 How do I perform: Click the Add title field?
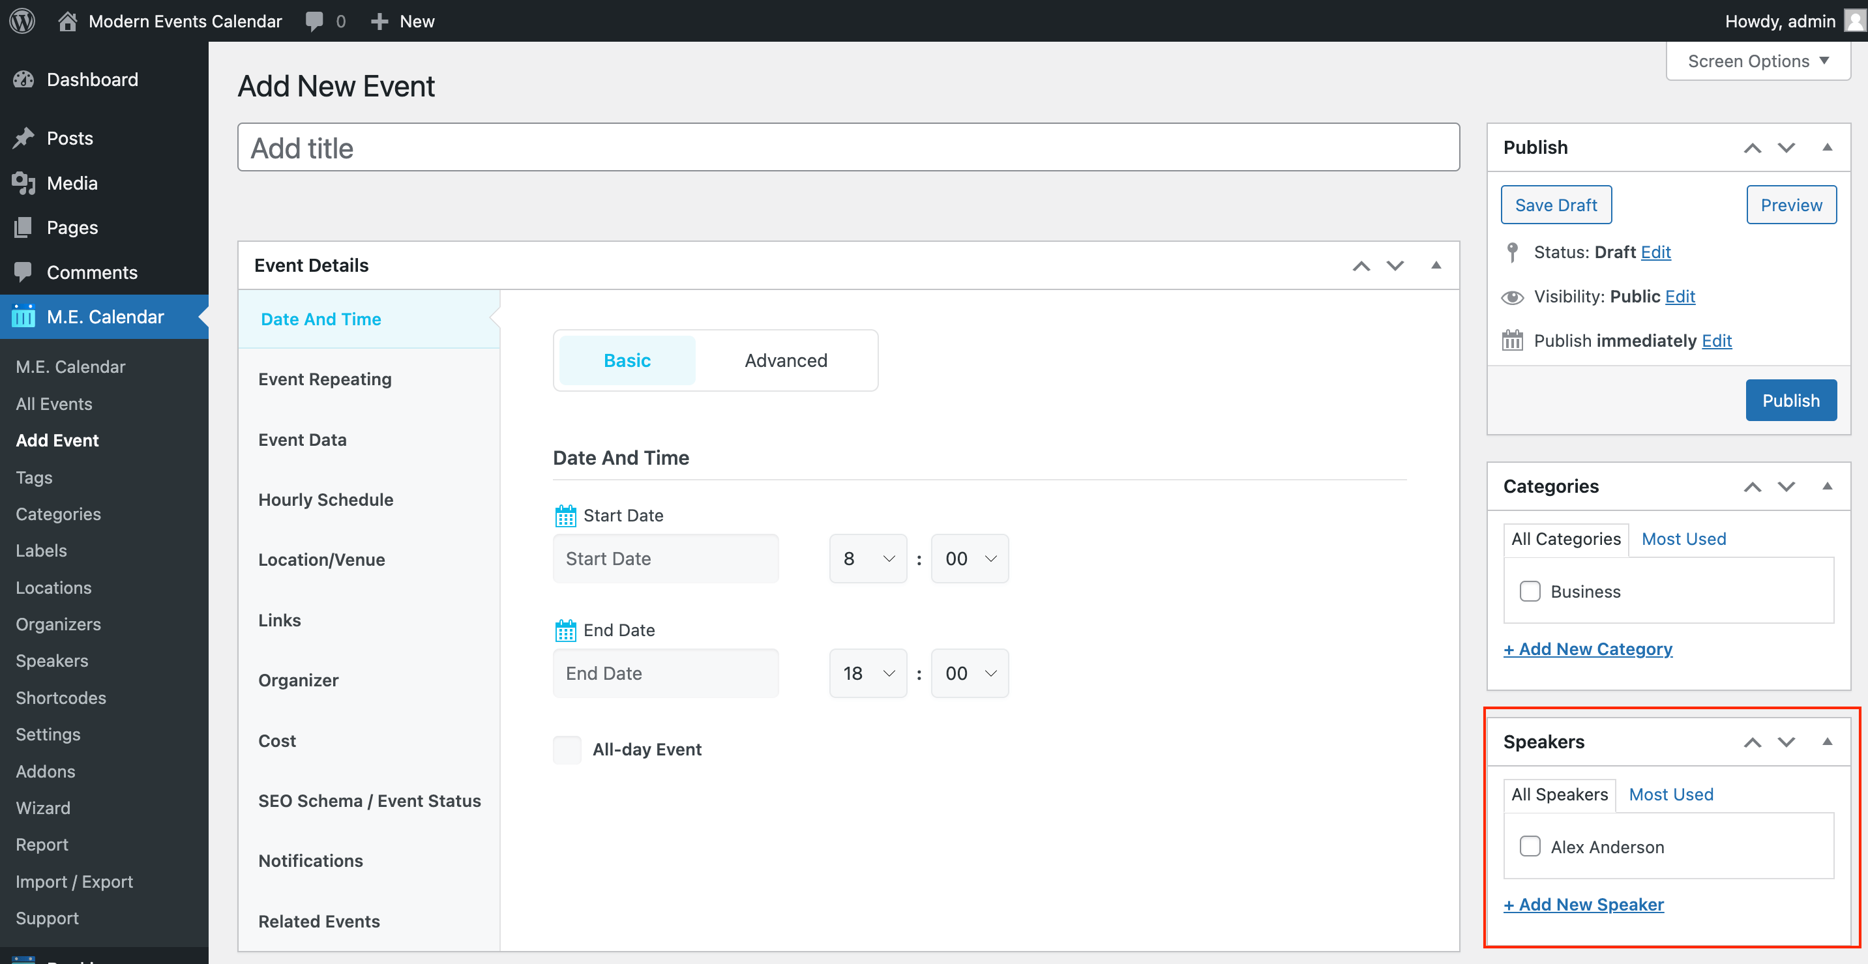click(848, 148)
